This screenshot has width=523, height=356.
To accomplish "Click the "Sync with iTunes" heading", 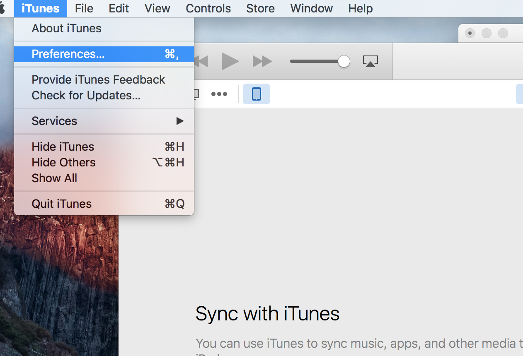I will point(268,314).
